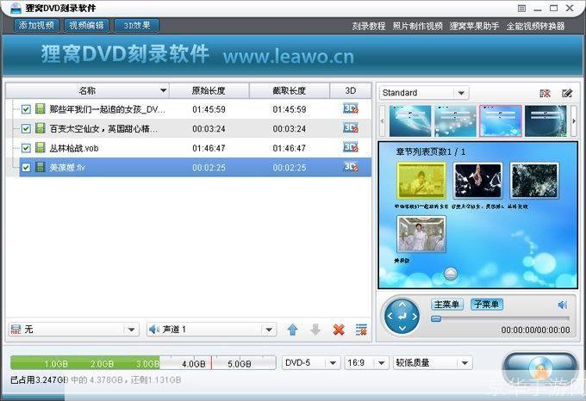586x401 pixels.
Task: Click the 添加视频 add video button
Action: (x=36, y=25)
